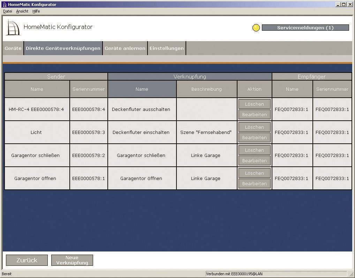The image size is (355, 278).
Task: Go to the Geräte anlernen tab
Action: [x=125, y=48]
